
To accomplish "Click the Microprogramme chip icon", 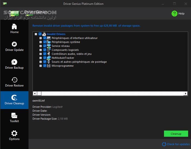I will click(x=49, y=66).
